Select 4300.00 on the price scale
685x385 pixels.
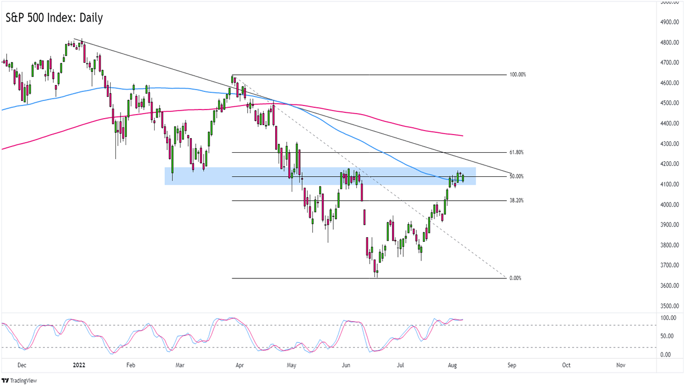coord(669,144)
